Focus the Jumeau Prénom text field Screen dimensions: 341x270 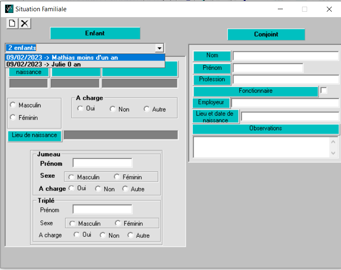click(102, 163)
